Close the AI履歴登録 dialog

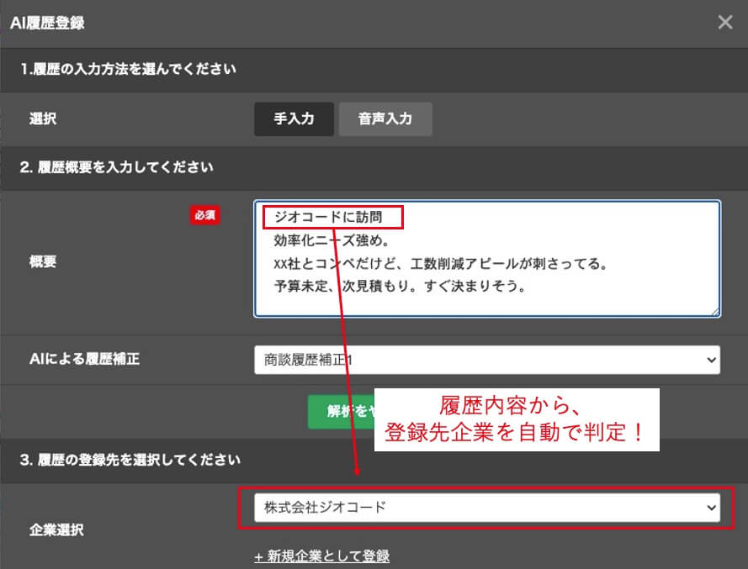(x=724, y=23)
